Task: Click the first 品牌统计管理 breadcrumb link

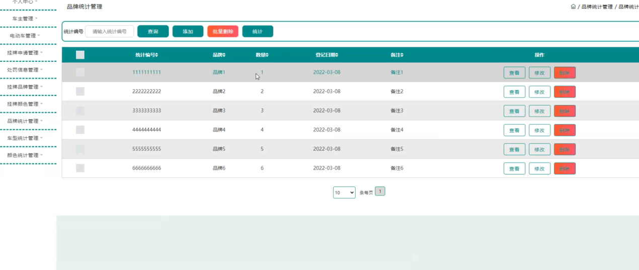Action: (x=597, y=7)
